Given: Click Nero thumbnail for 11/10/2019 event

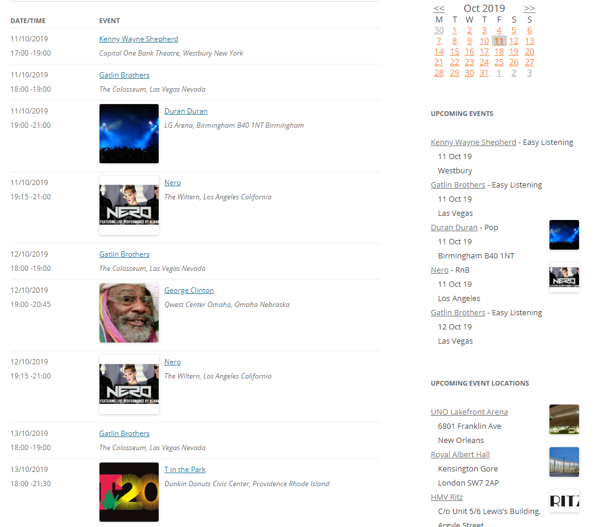Looking at the screenshot, I should click(x=129, y=205).
